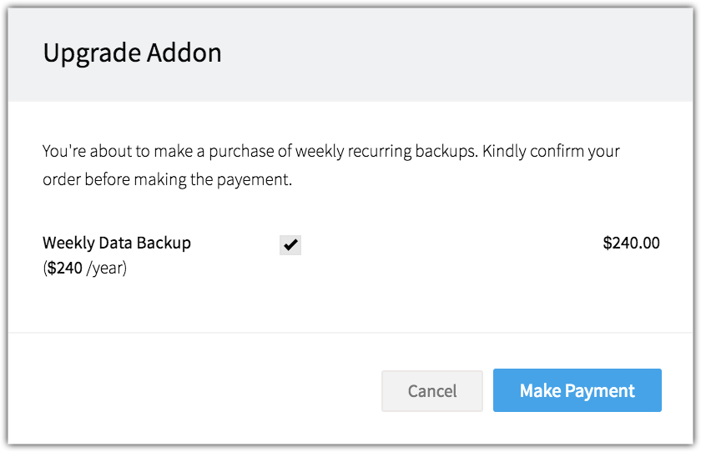701x452 pixels.
Task: Click the word "Backup" in addon name
Action: 164,243
